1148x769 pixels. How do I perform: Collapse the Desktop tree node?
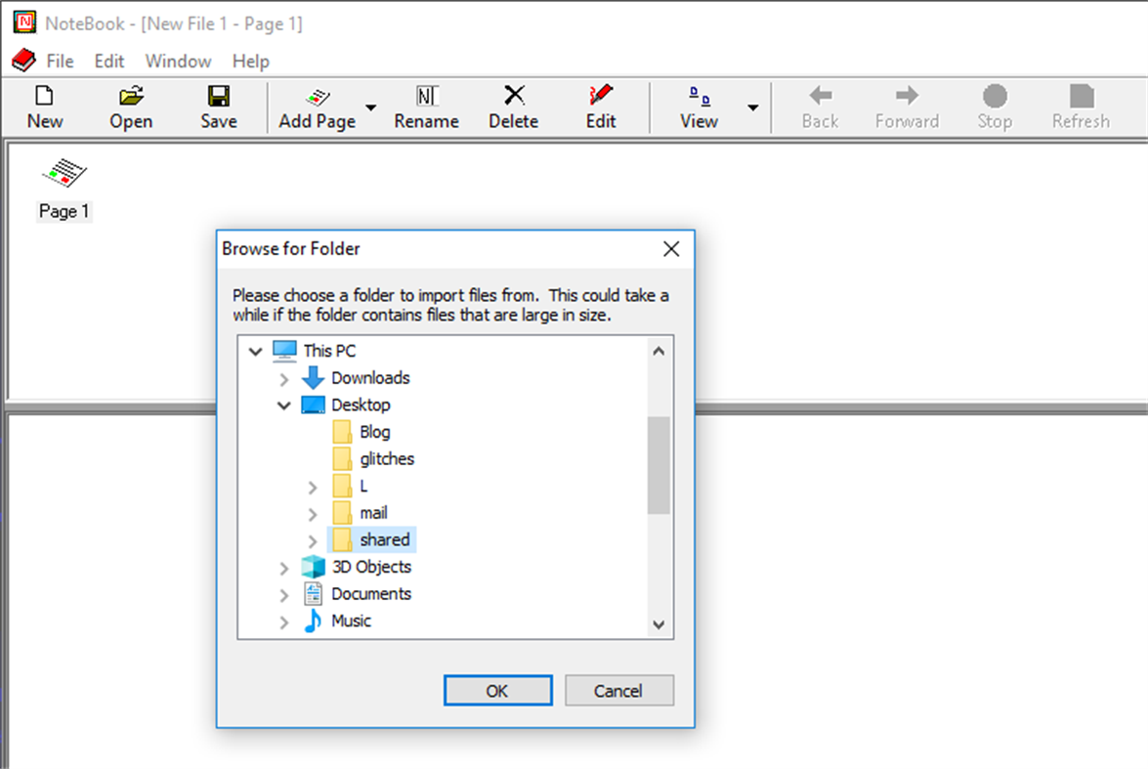(284, 406)
